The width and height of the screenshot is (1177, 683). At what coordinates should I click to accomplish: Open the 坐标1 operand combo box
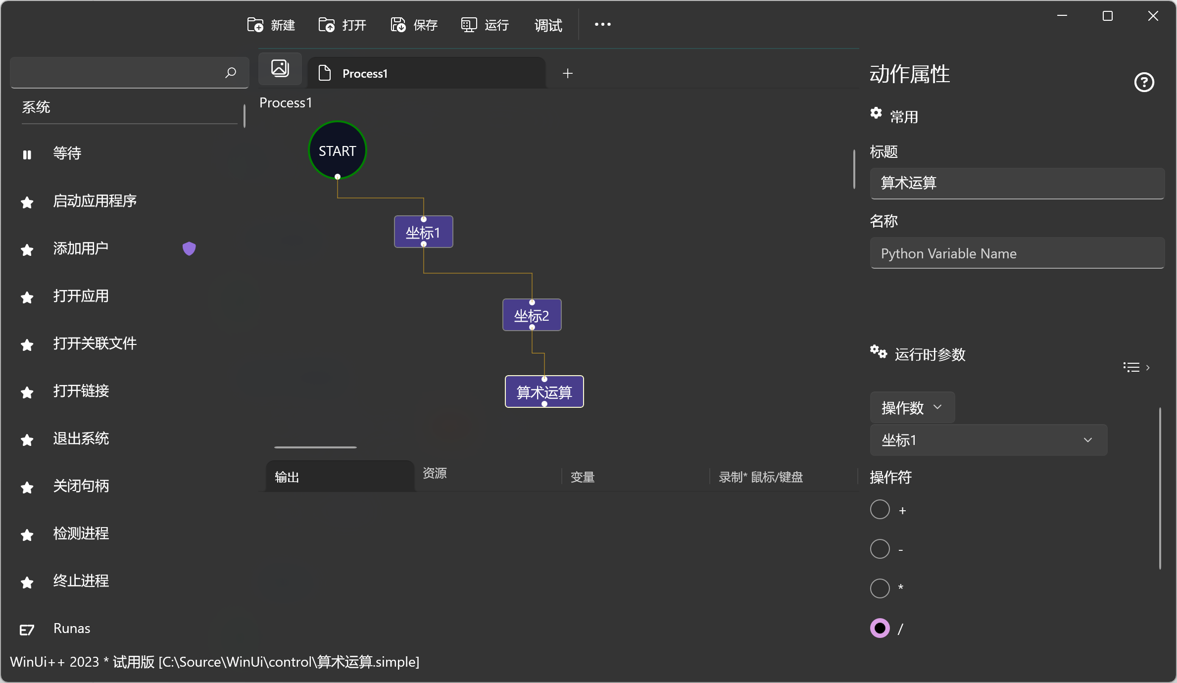(x=988, y=440)
